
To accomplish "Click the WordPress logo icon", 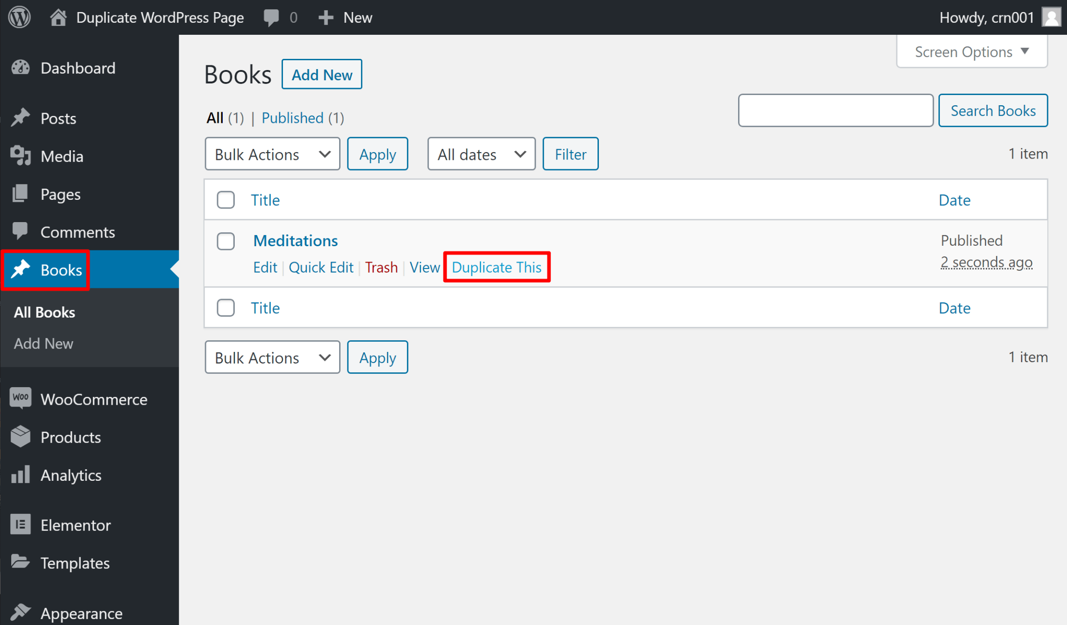I will tap(20, 16).
